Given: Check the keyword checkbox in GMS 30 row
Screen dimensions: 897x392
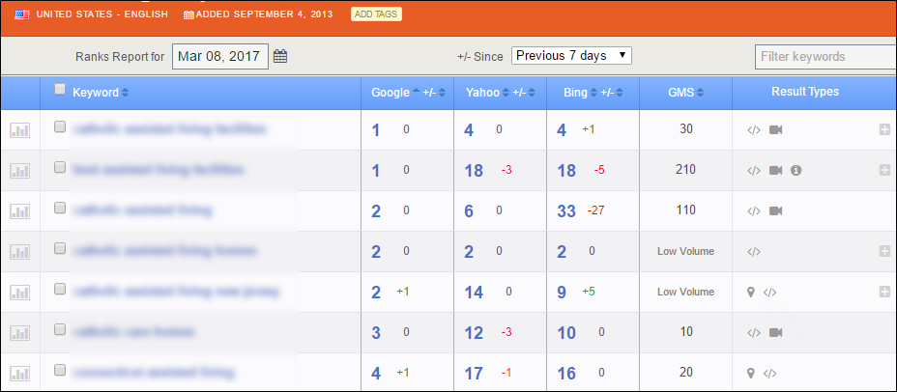Looking at the screenshot, I should (60, 126).
